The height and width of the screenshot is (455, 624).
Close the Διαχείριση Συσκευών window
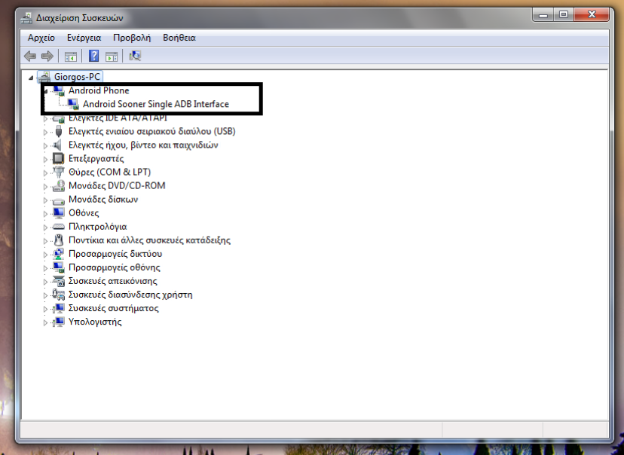tap(592, 15)
